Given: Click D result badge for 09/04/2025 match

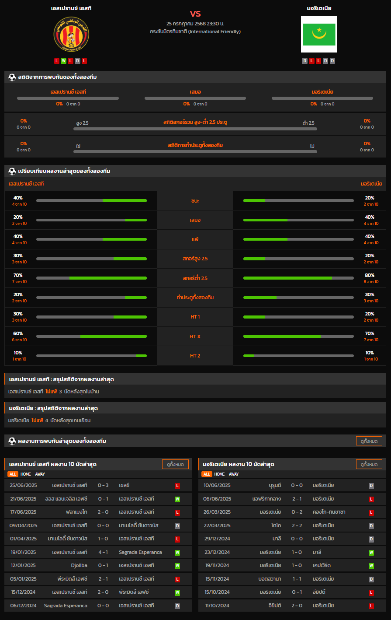Looking at the screenshot, I should 177,526.
